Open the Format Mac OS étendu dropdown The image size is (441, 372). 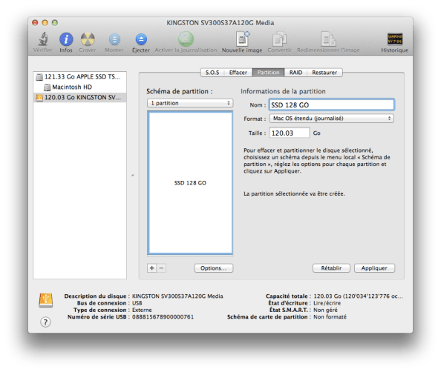tap(332, 119)
